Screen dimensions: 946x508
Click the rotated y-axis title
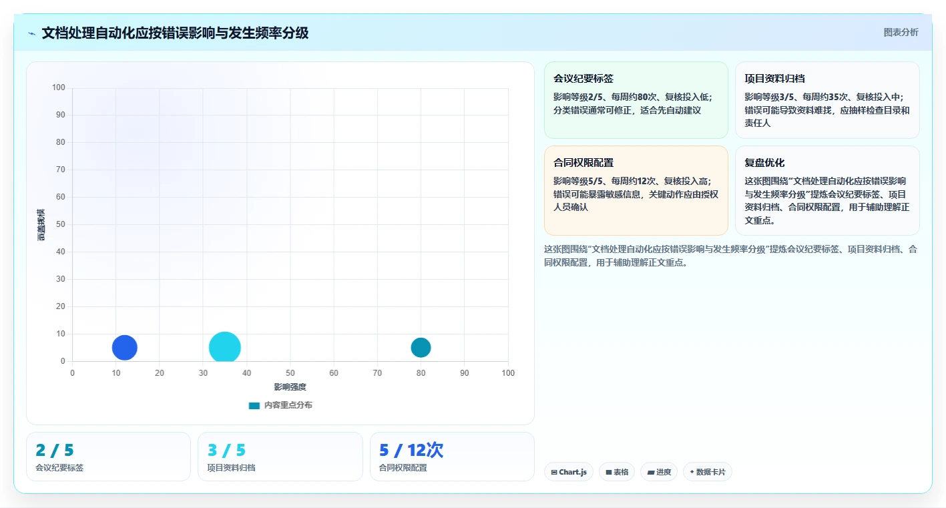[41, 225]
